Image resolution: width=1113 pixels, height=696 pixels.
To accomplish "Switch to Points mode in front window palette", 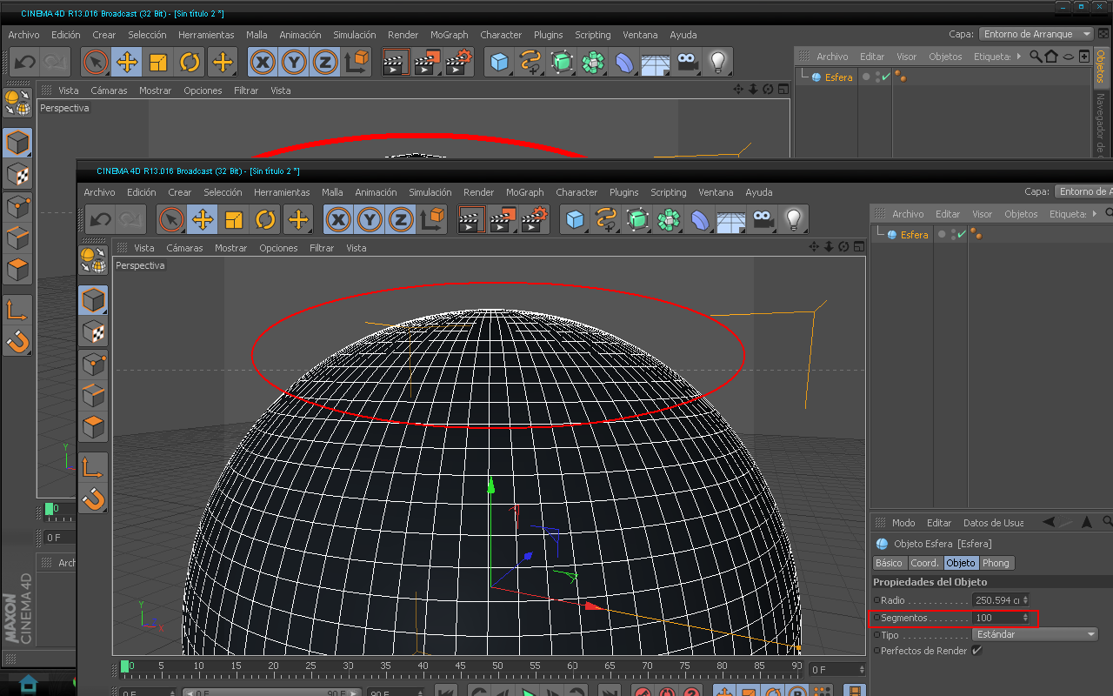I will tap(93, 363).
